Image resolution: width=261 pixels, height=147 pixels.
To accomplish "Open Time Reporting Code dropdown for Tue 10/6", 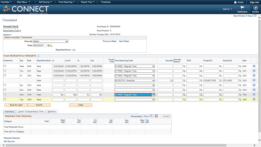I will 135,100.
